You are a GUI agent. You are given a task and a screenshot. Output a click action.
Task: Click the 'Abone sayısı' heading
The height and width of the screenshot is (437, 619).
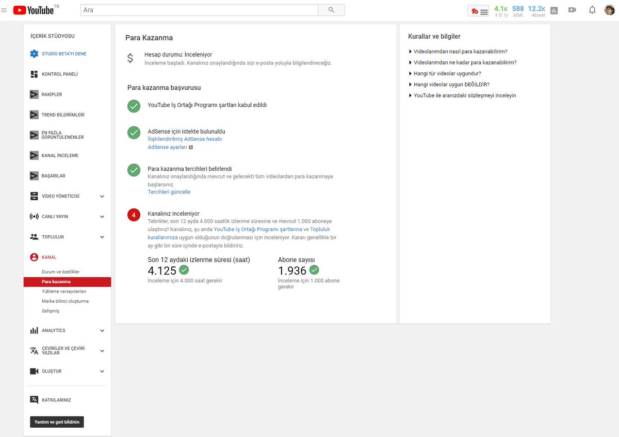click(x=296, y=260)
